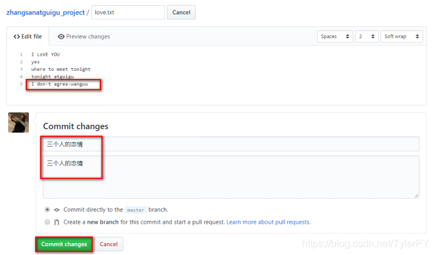The width and height of the screenshot is (435, 255).
Task: Edit the love.txt filename field
Action: click(128, 13)
